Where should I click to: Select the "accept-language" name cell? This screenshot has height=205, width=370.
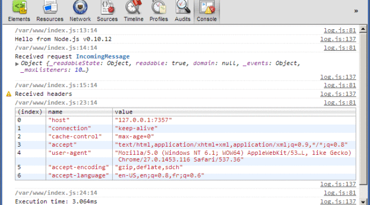79,176
